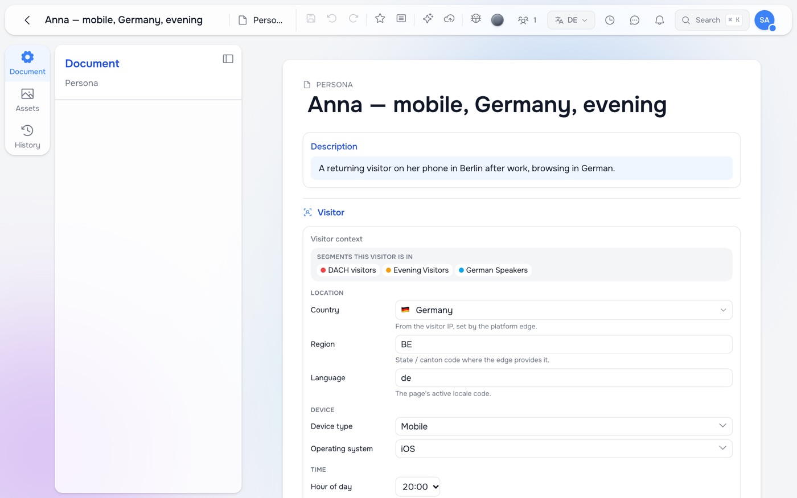Open the SA user avatar menu
Screen dimensions: 797x498
[765, 20]
